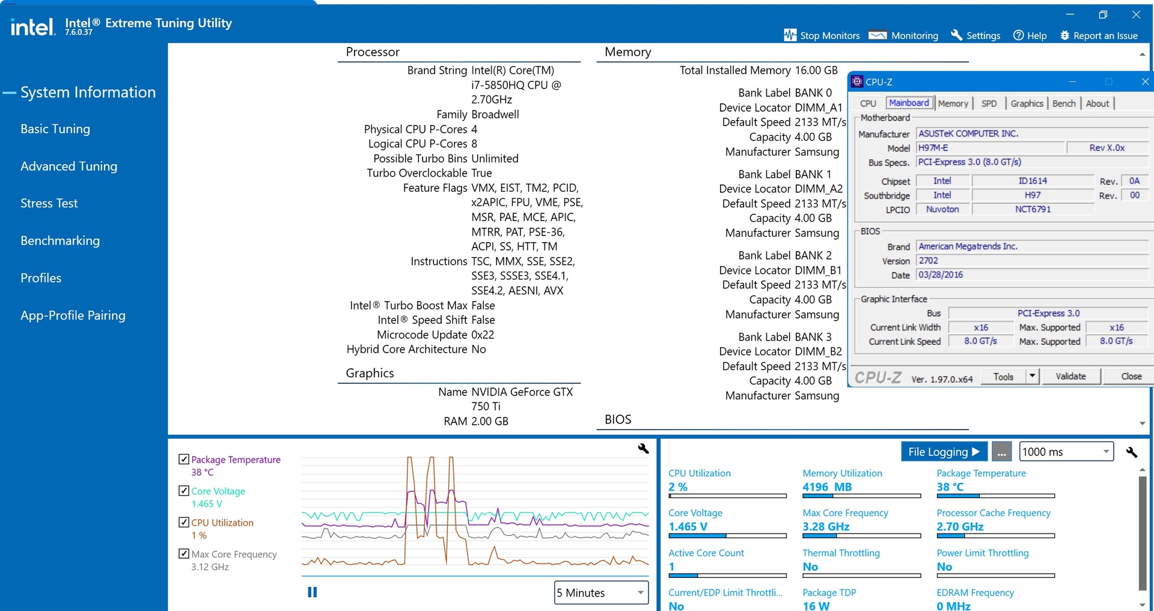
Task: Click the CPU-Z Tools button
Action: click(1004, 377)
